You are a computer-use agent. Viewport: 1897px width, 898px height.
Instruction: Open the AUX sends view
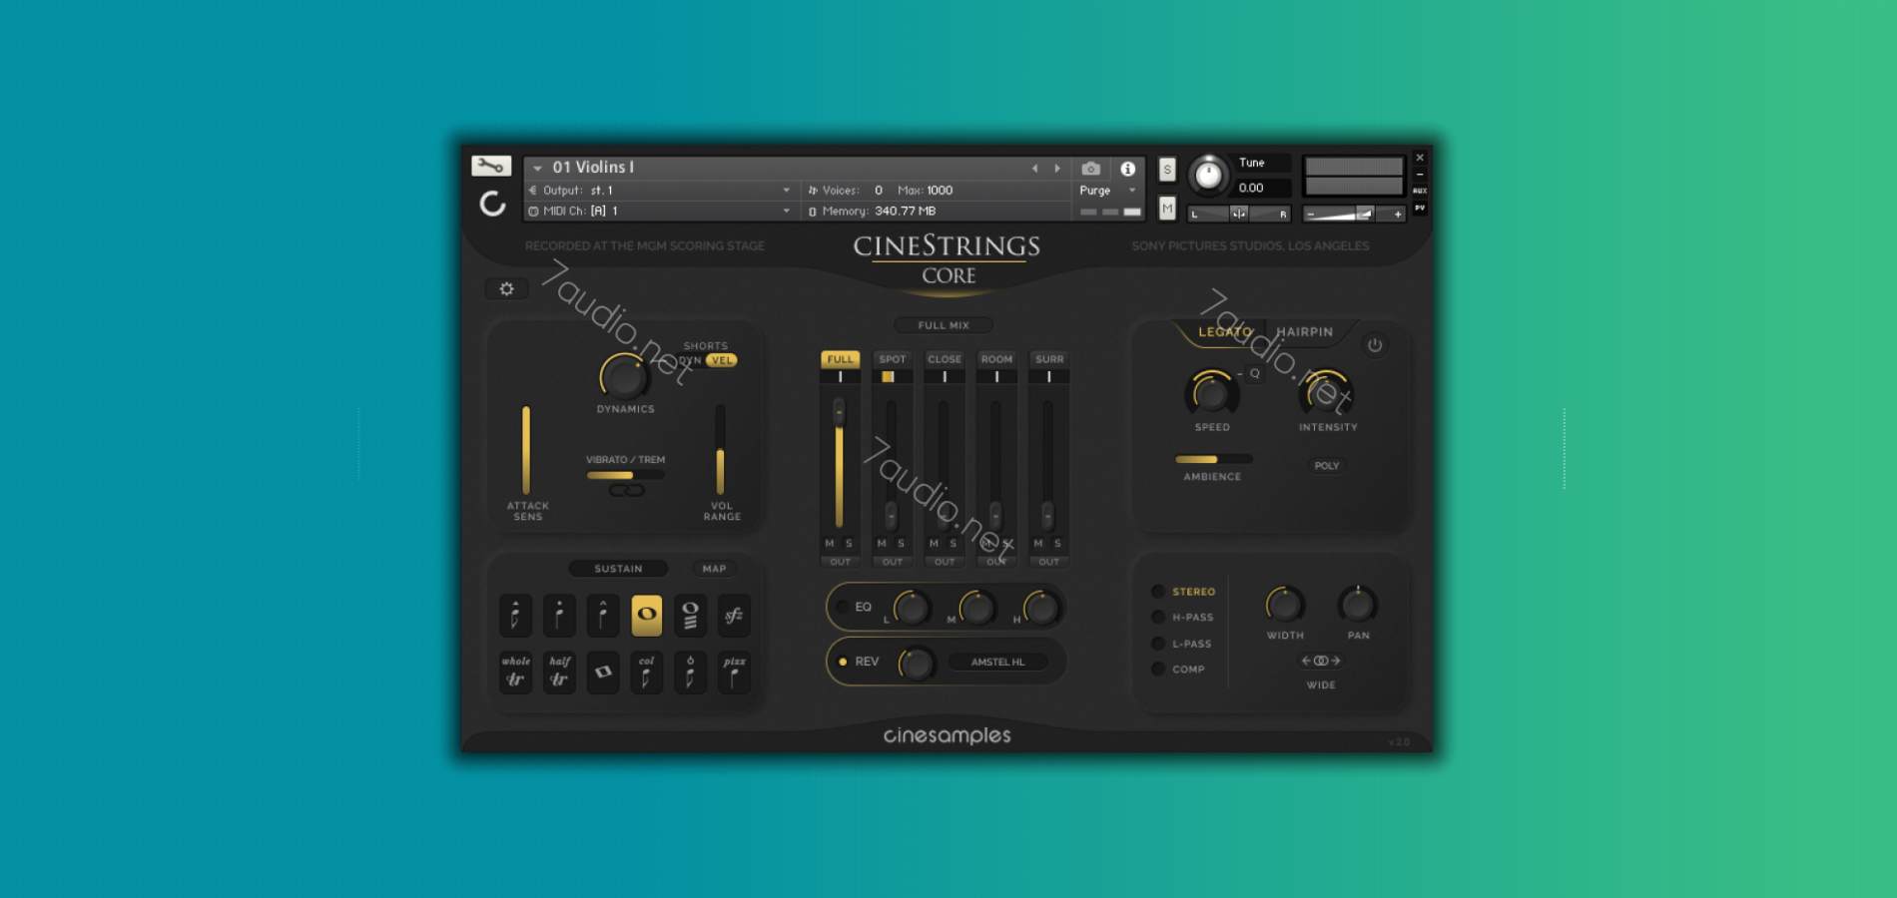(1420, 191)
